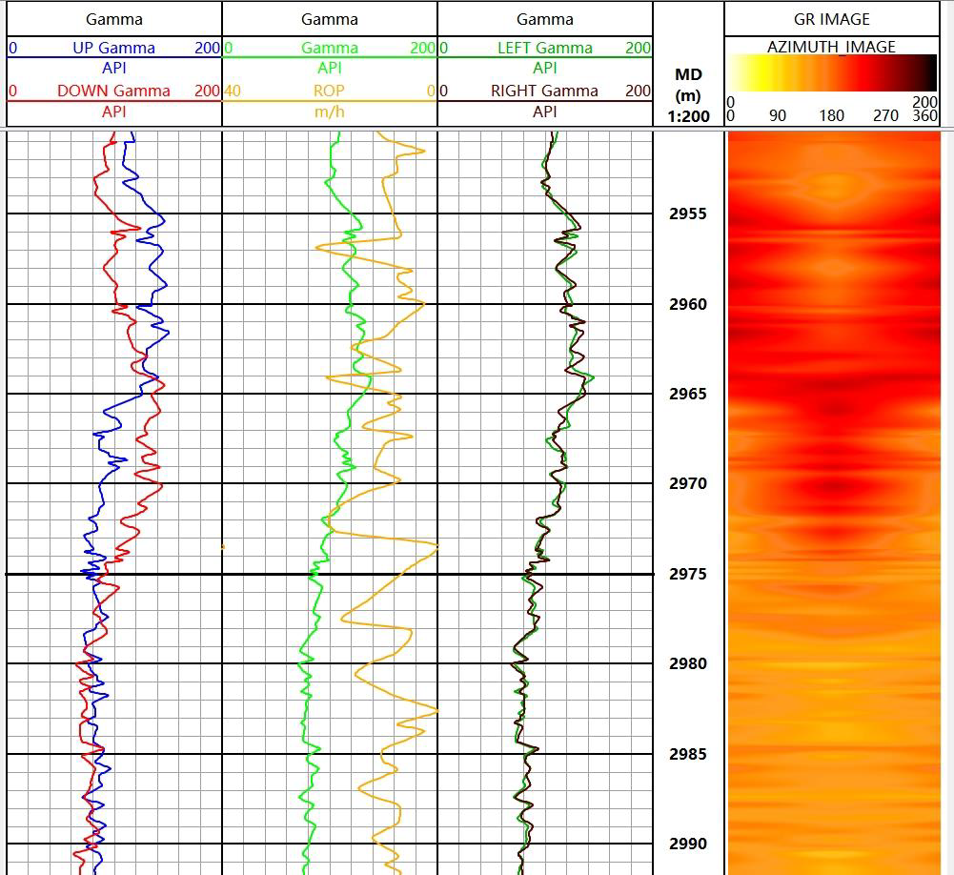Select the RIGHT Gamma curve label
Screen dimensions: 954x875
(544, 91)
